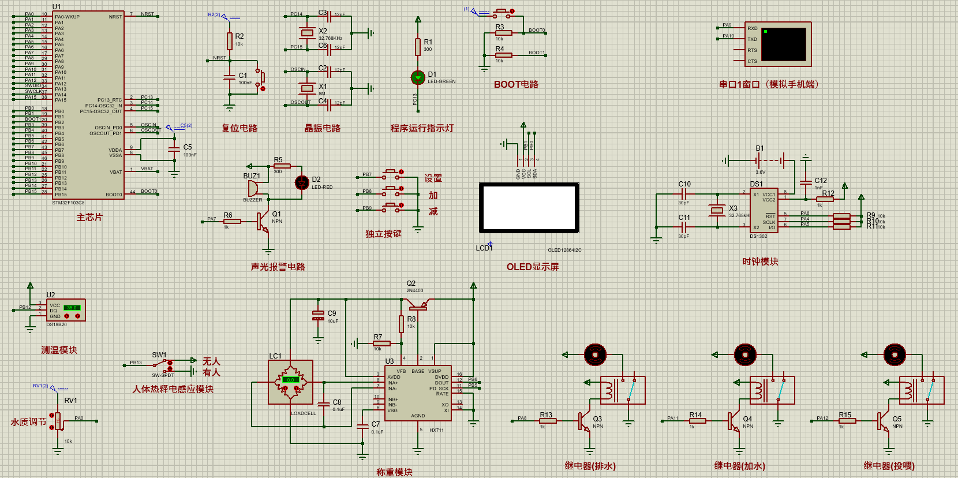The width and height of the screenshot is (958, 478).
Task: Click the D2 LED-RED alarm diode
Action: pos(302,182)
